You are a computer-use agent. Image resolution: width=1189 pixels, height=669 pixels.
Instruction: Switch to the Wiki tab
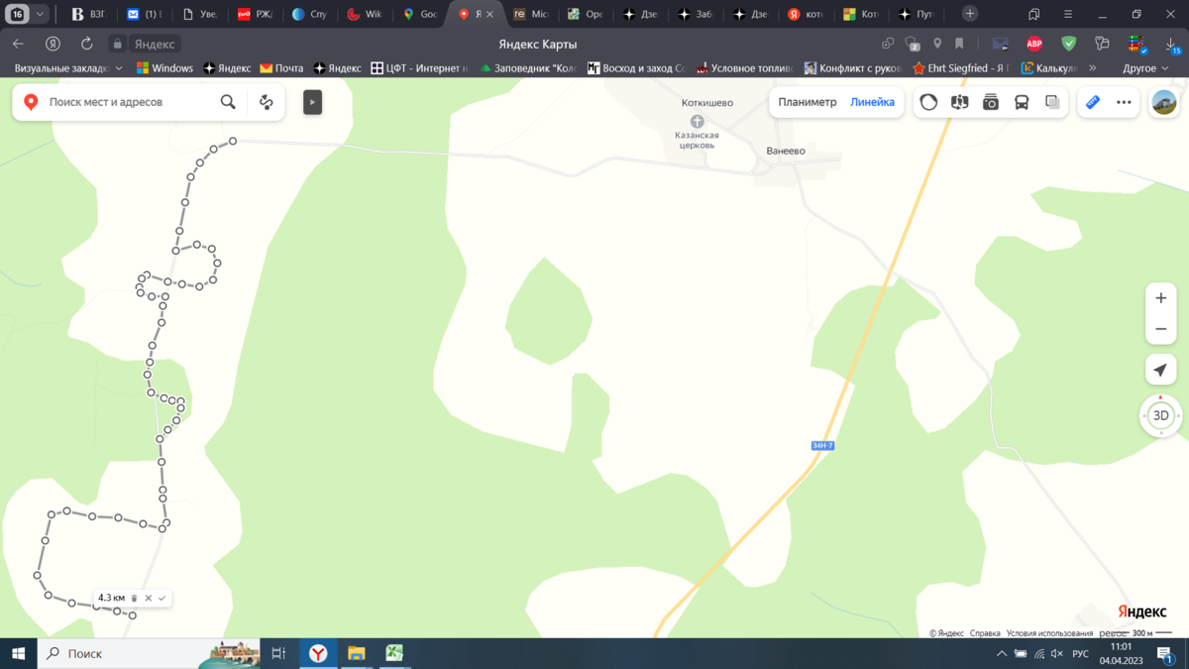point(365,14)
